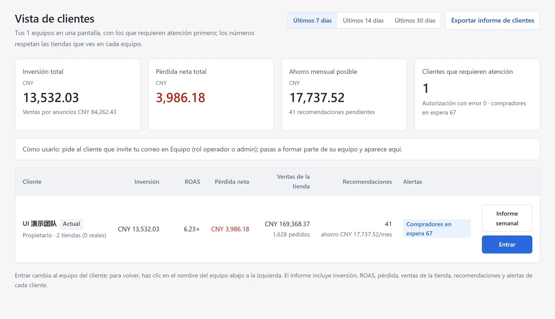Click the Vista de clientes heading
The height and width of the screenshot is (319, 555).
pos(54,19)
